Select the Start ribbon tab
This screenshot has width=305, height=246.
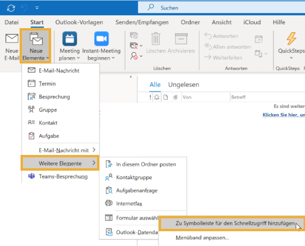37,22
